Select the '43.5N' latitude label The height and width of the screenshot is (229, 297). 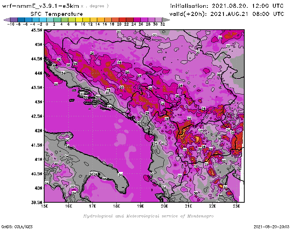pyautogui.click(x=37, y=87)
